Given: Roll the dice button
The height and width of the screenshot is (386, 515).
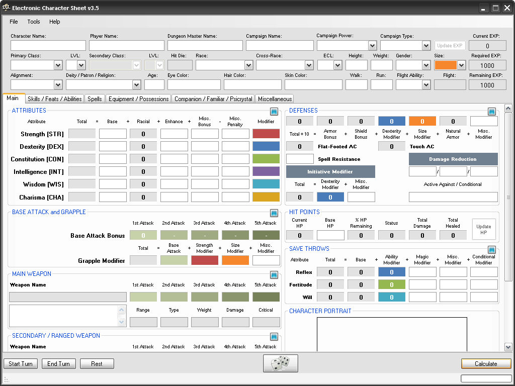Looking at the screenshot, I should [x=281, y=363].
